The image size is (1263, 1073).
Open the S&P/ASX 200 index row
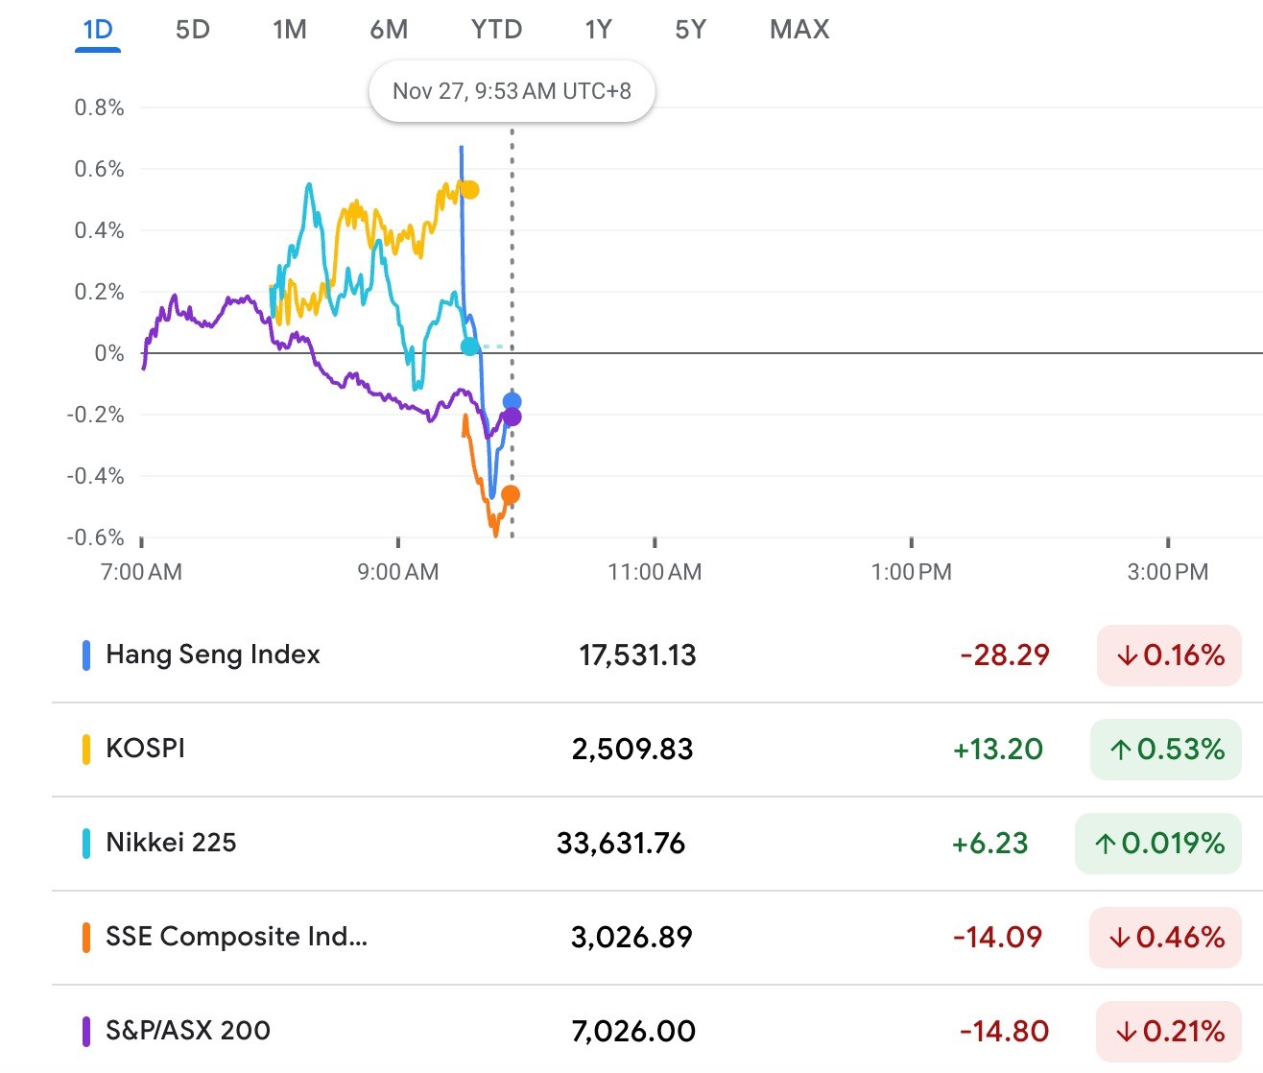657,1030
